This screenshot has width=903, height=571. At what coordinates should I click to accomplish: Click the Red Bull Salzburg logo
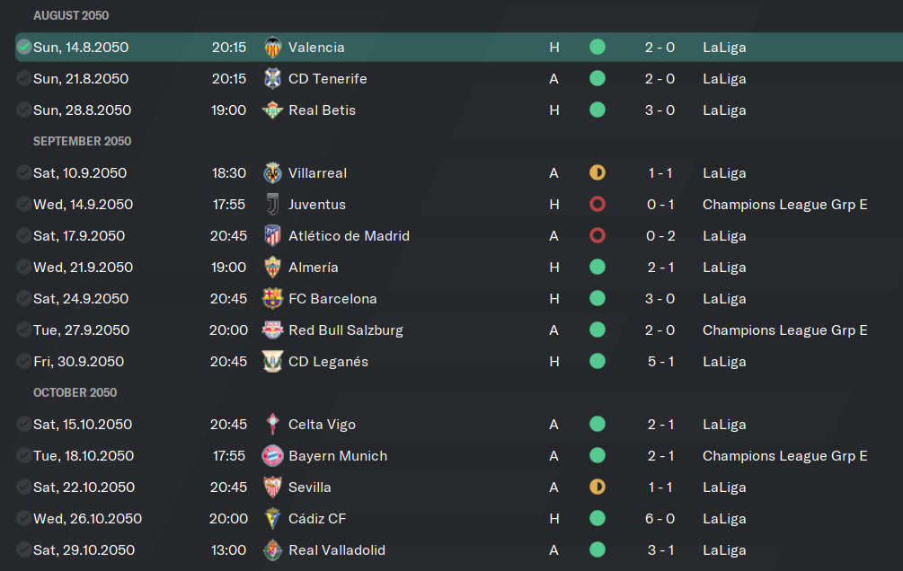click(272, 329)
